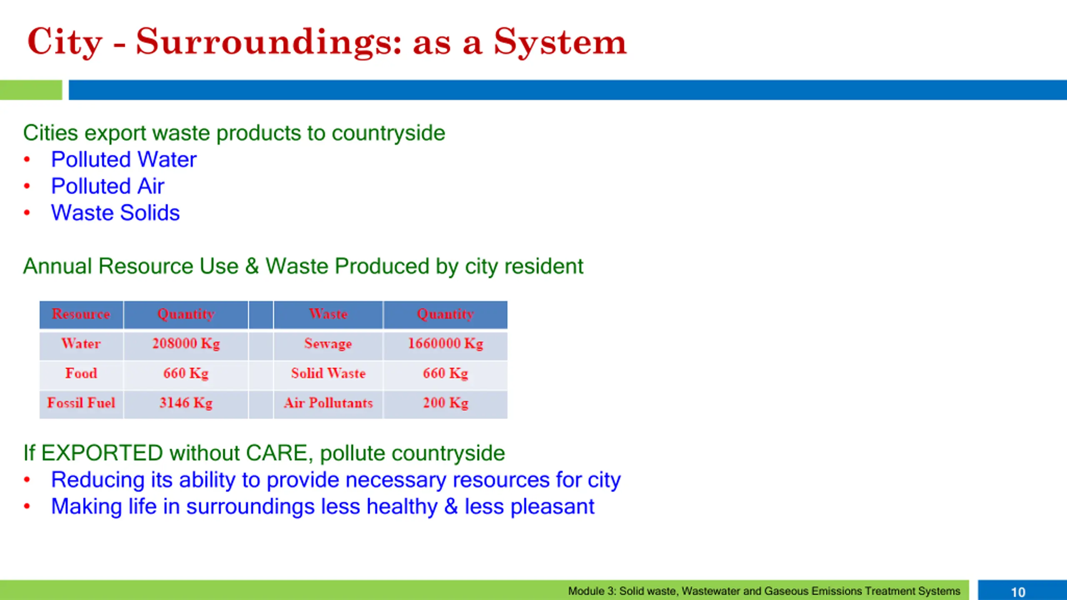Click the 'Reducing its ability to provide' bullet
This screenshot has height=600, width=1067.
(x=336, y=480)
